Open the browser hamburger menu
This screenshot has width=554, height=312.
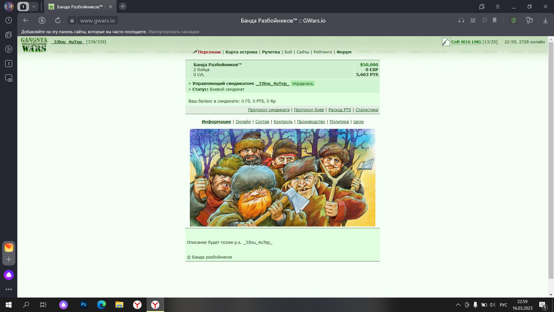click(x=498, y=6)
